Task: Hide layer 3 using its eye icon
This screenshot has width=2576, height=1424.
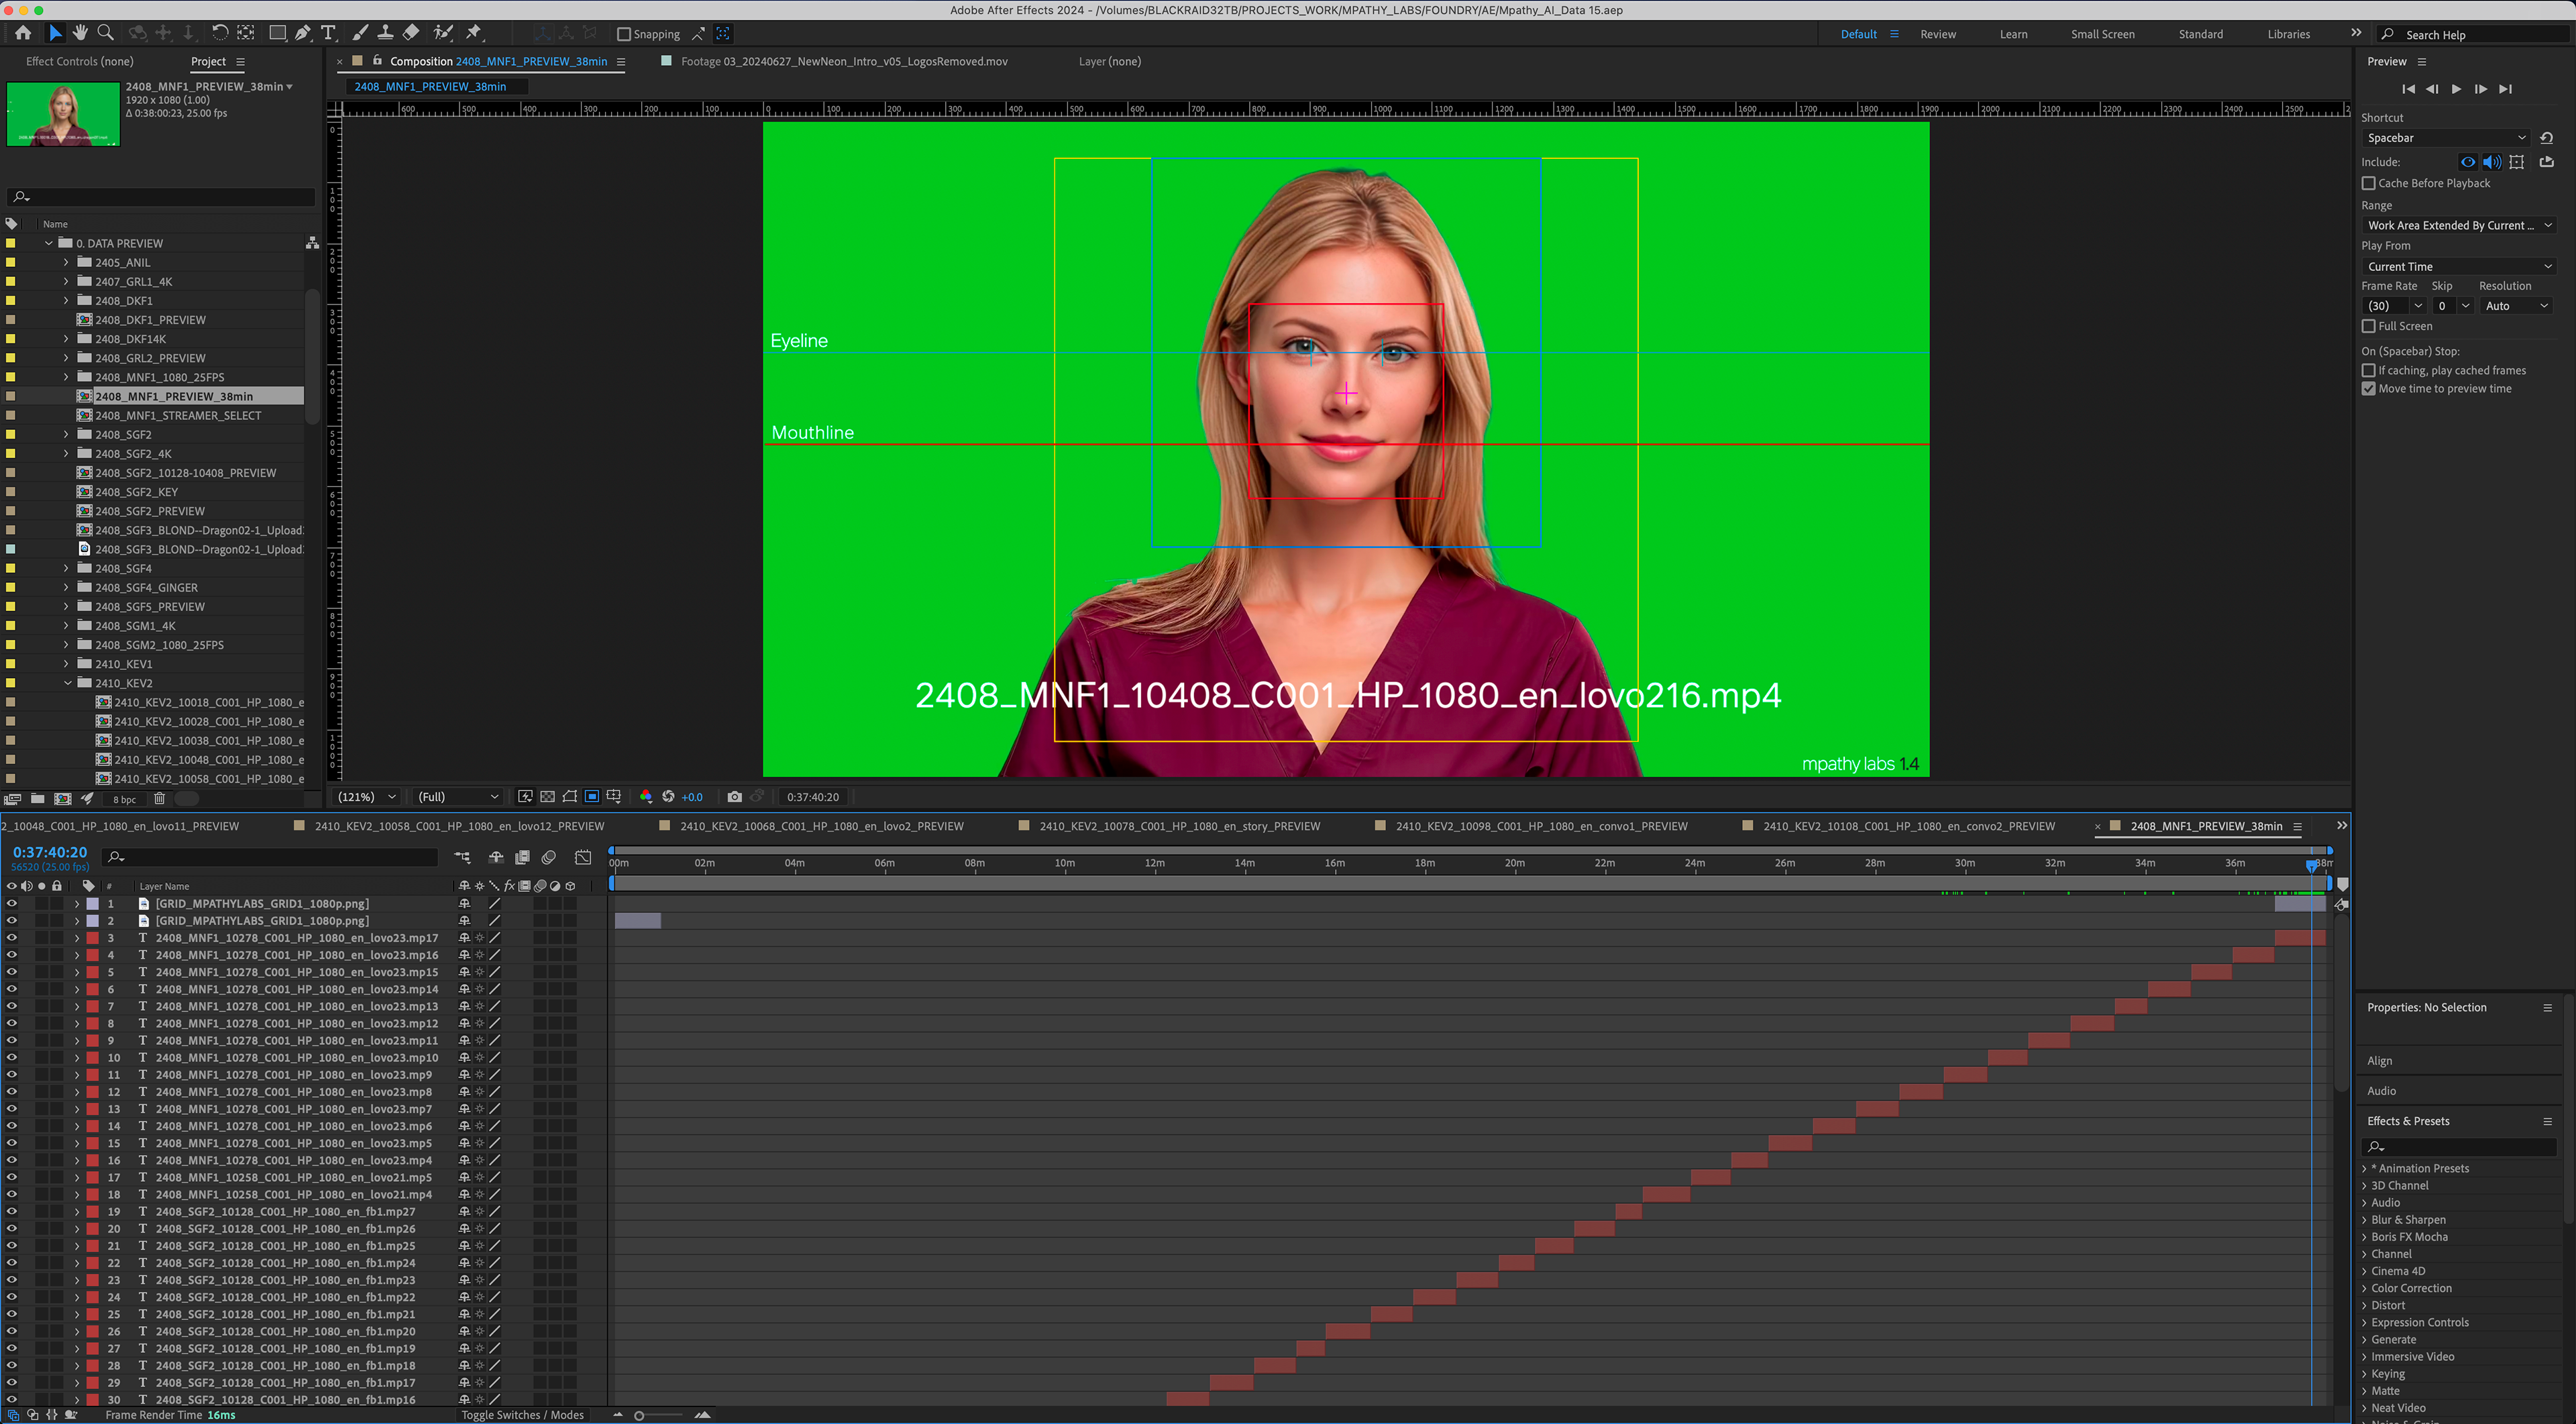Action: (x=12, y=938)
